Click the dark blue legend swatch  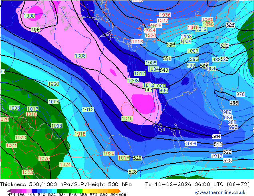point(34,191)
